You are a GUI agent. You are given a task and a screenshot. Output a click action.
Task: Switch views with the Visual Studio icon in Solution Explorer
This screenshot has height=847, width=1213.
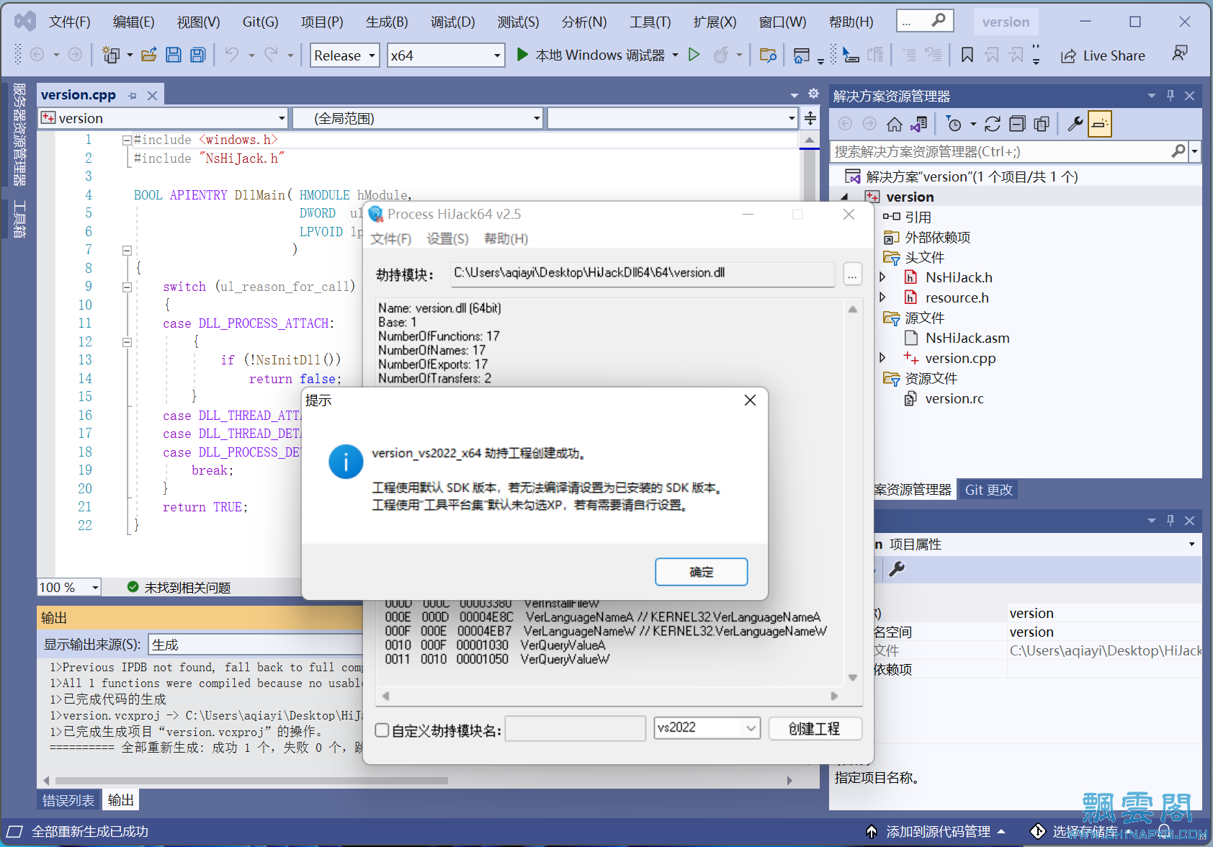918,124
